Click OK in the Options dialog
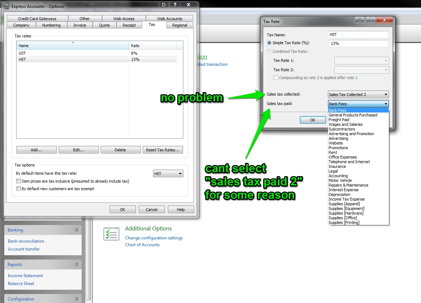 (x=123, y=209)
